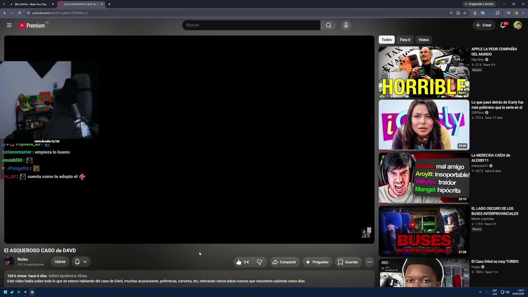The image size is (528, 297).
Task: Open the manzanaV1 channel link
Action: pos(480,166)
